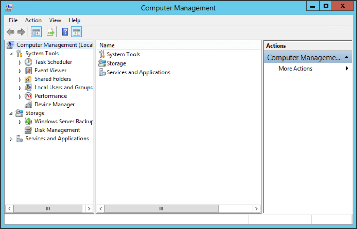Click the Back navigation arrow
Screen dimensions: 357x229
point(10,31)
